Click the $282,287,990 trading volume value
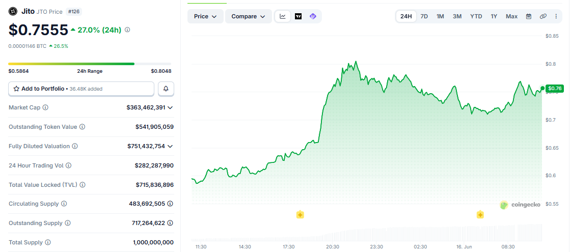 [154, 165]
